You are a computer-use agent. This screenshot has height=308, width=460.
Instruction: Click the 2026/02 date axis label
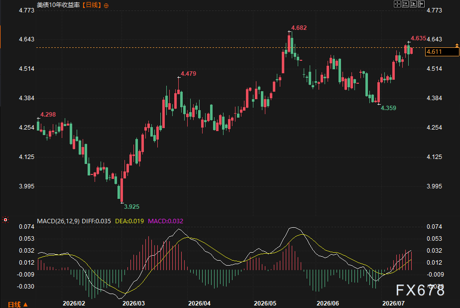tap(74, 304)
